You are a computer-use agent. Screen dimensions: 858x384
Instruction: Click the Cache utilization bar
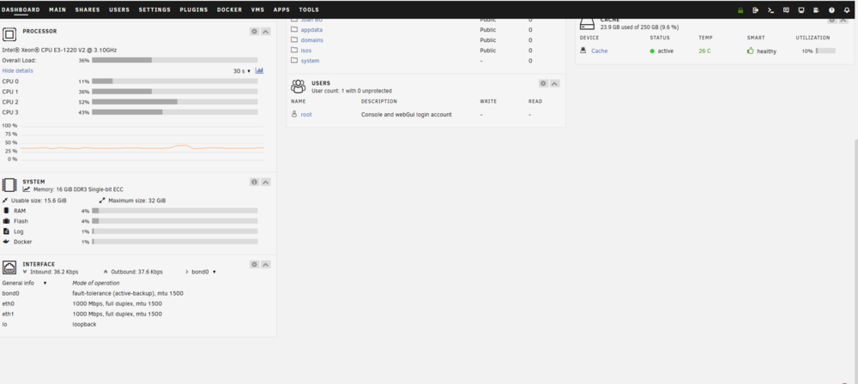pyautogui.click(x=825, y=51)
